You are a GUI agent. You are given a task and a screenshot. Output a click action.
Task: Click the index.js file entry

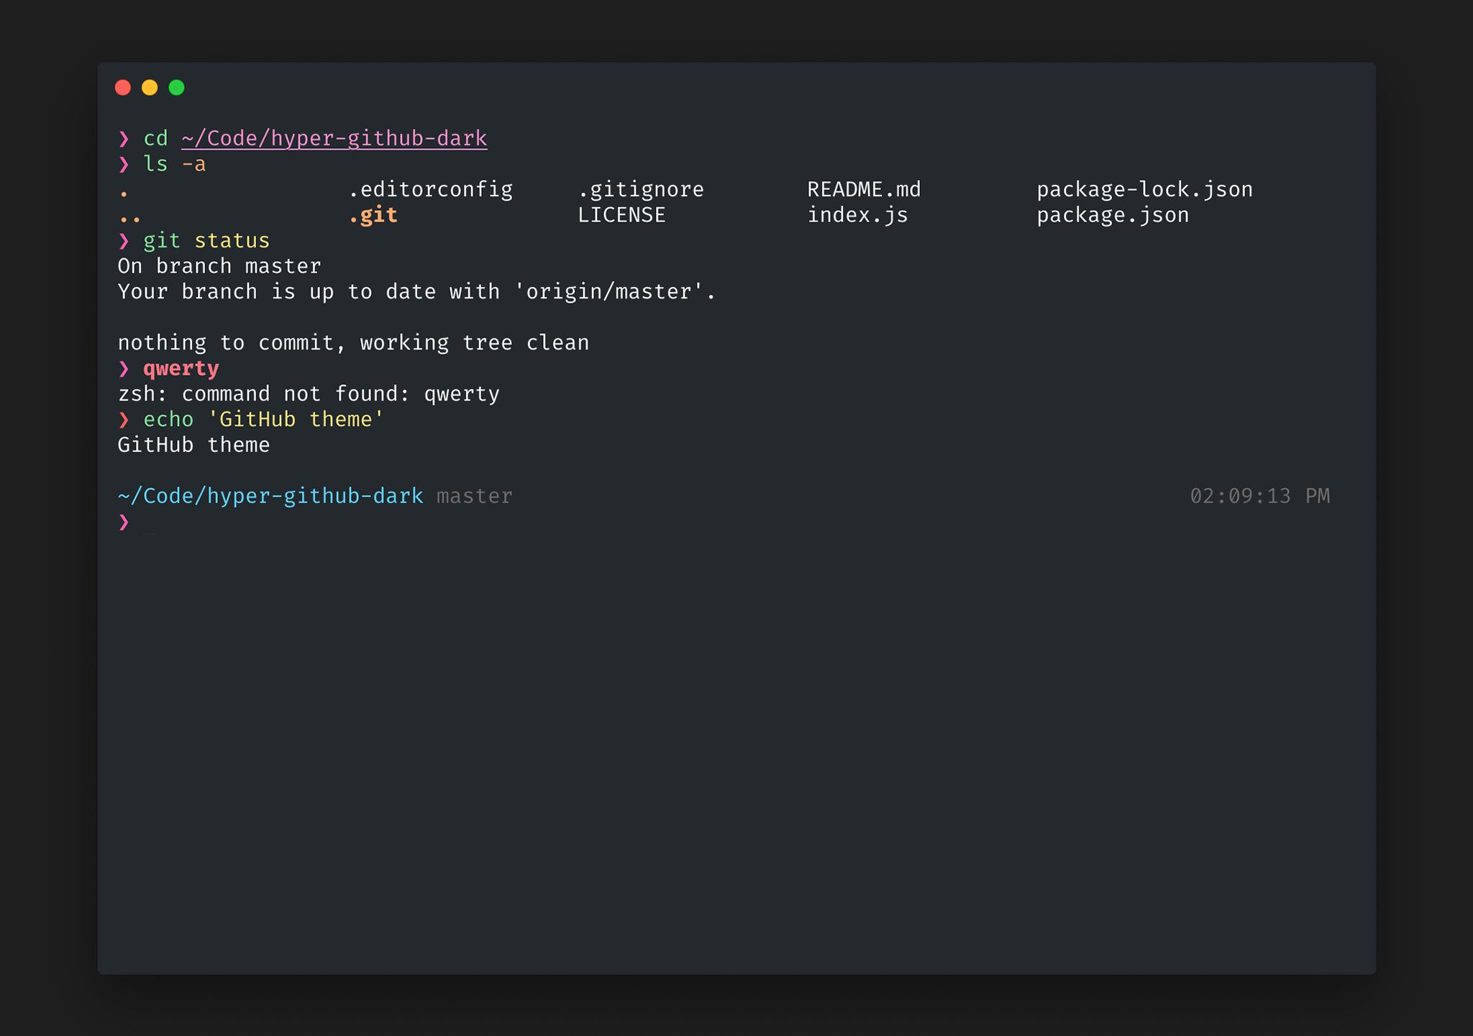[x=857, y=215]
